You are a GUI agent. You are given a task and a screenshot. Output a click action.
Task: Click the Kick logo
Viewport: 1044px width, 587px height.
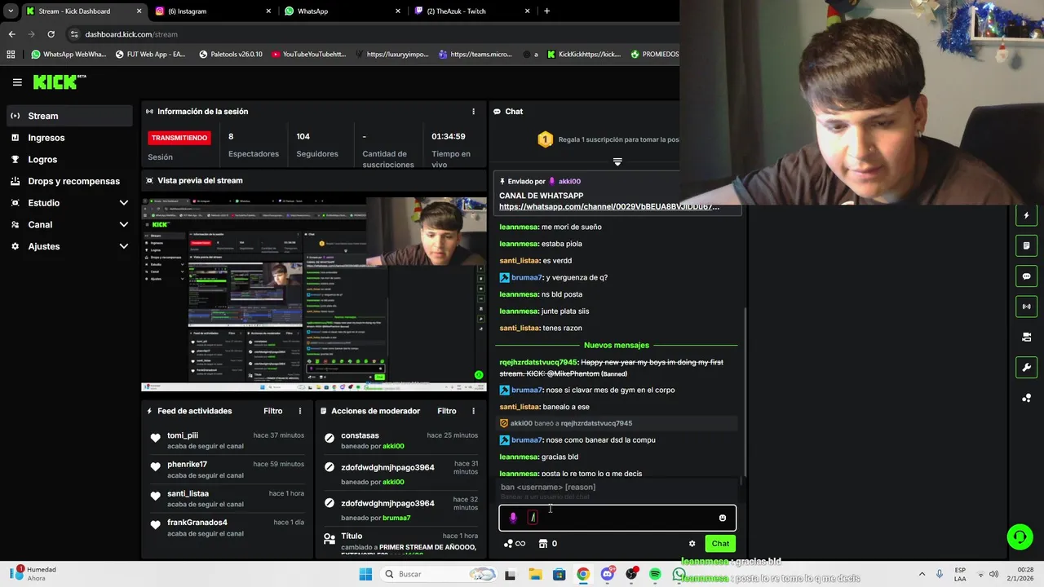59,82
